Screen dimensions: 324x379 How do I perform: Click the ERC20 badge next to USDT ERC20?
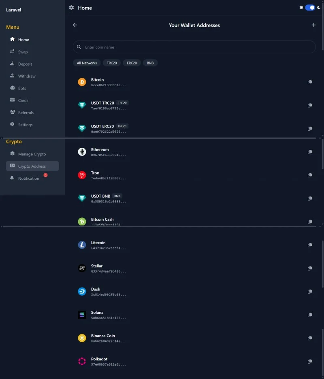pos(122,126)
